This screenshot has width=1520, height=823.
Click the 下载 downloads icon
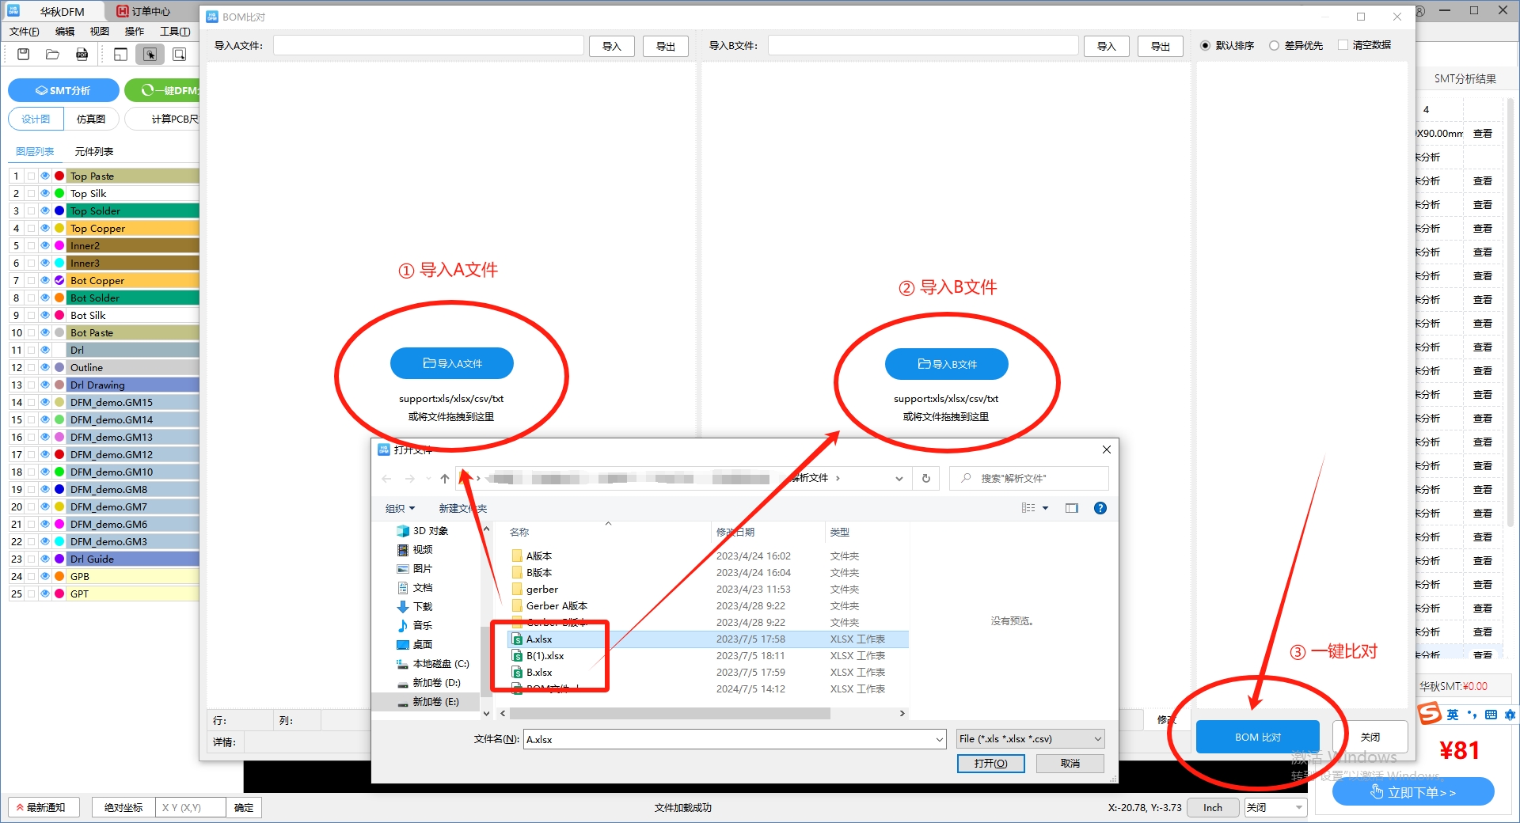click(403, 606)
